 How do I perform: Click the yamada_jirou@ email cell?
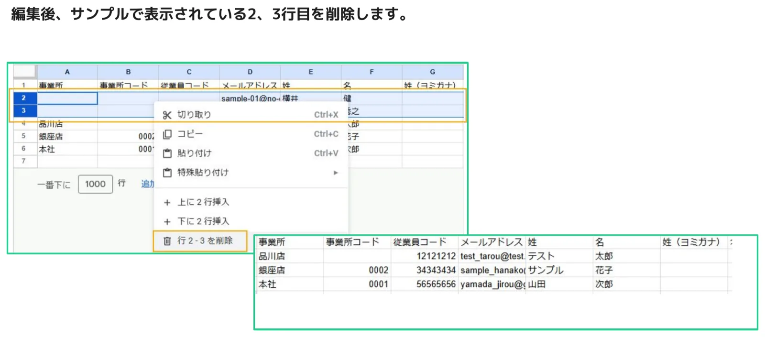click(492, 284)
